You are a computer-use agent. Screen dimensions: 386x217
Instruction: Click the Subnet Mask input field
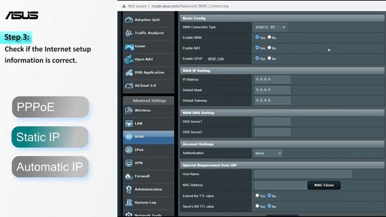click(x=272, y=90)
